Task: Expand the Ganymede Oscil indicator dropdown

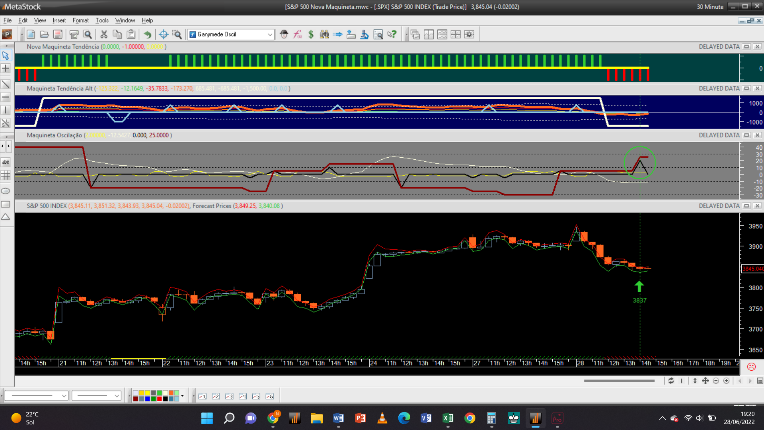Action: point(270,35)
